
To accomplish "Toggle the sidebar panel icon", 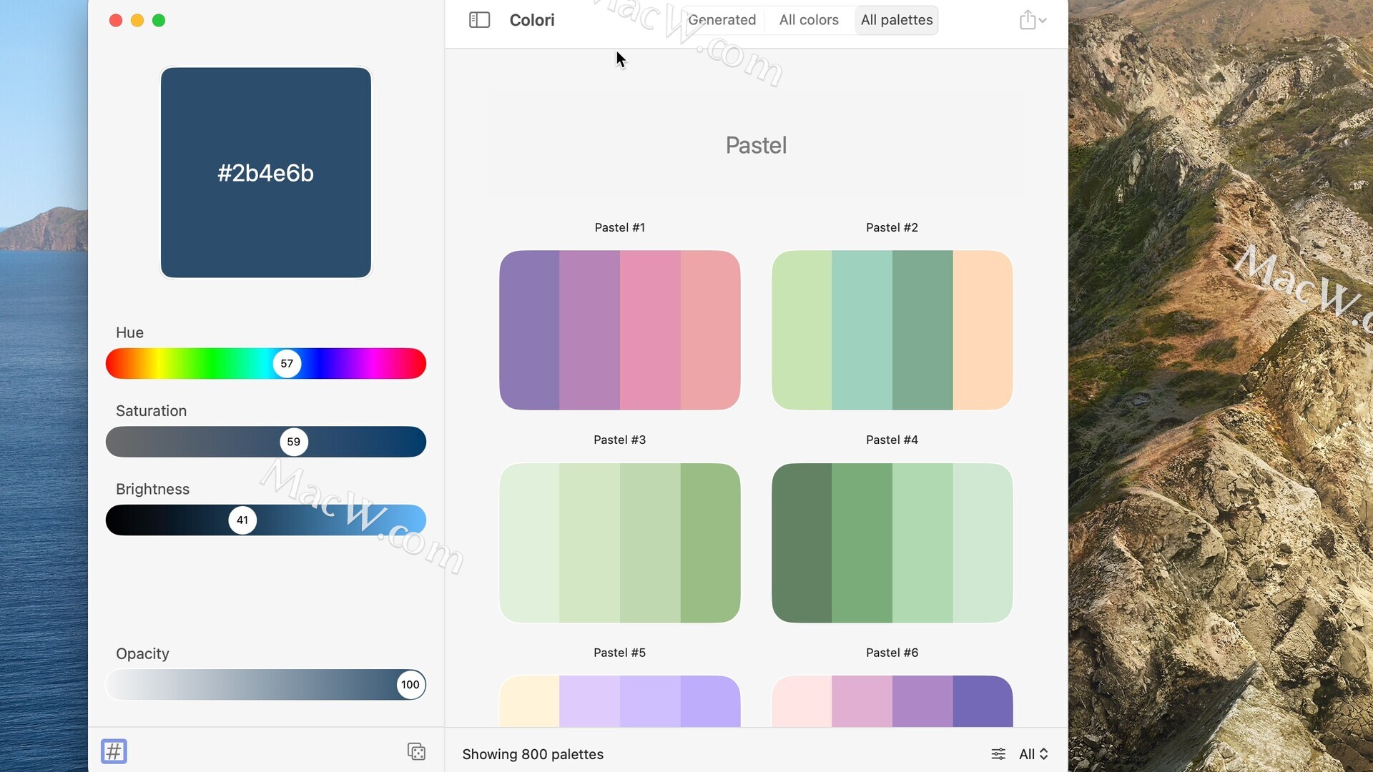I will pos(479,20).
